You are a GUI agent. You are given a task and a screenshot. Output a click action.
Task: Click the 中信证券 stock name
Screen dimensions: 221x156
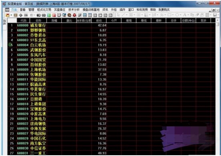tap(38, 148)
